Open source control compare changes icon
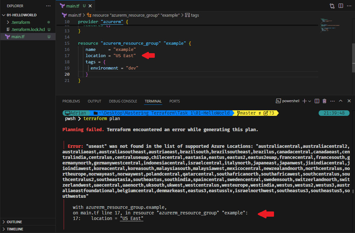The height and width of the screenshot is (233, 355). click(332, 6)
